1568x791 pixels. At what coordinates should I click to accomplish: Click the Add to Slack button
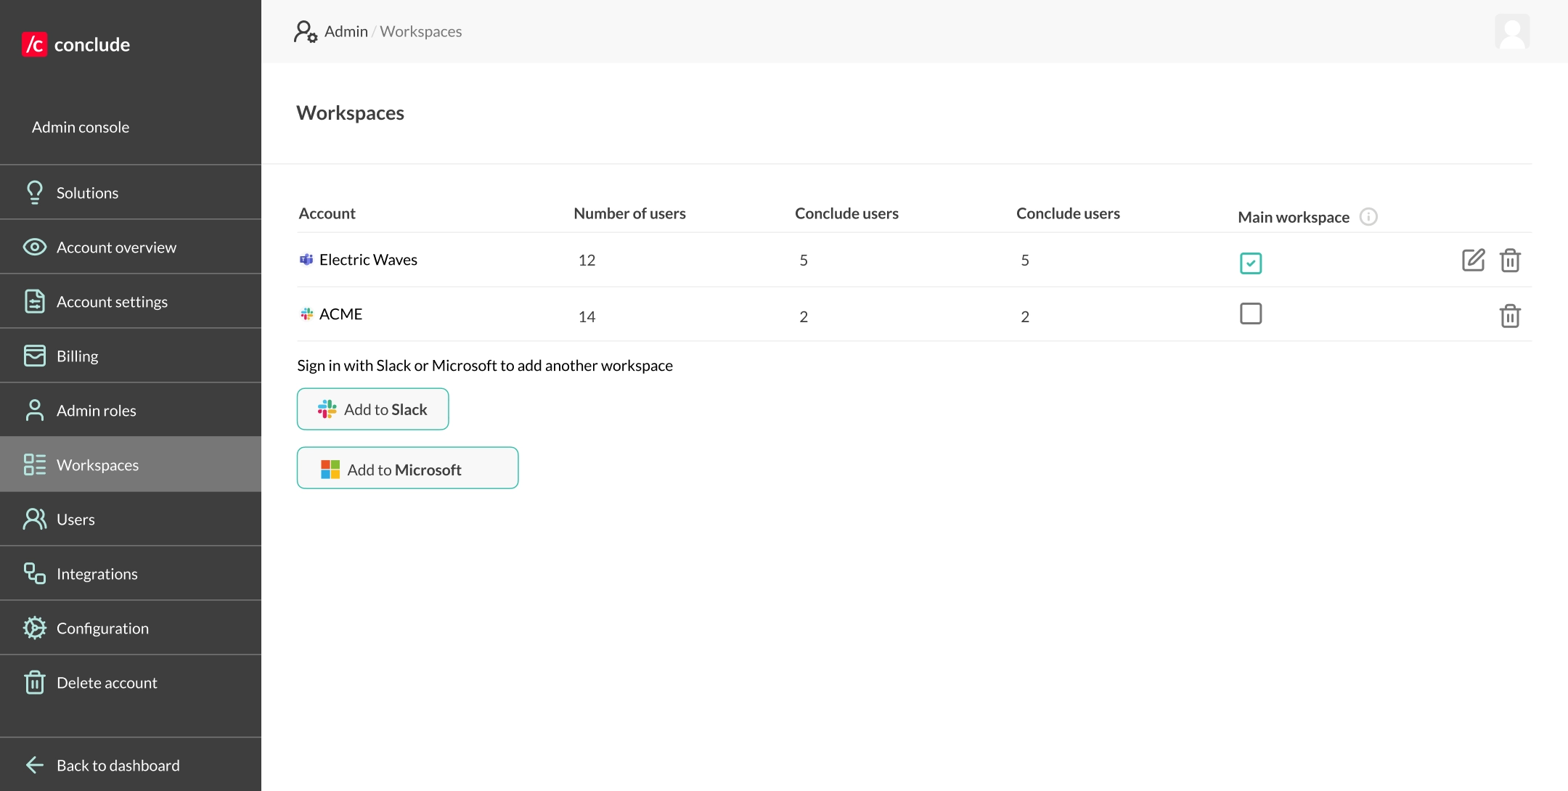click(x=372, y=409)
